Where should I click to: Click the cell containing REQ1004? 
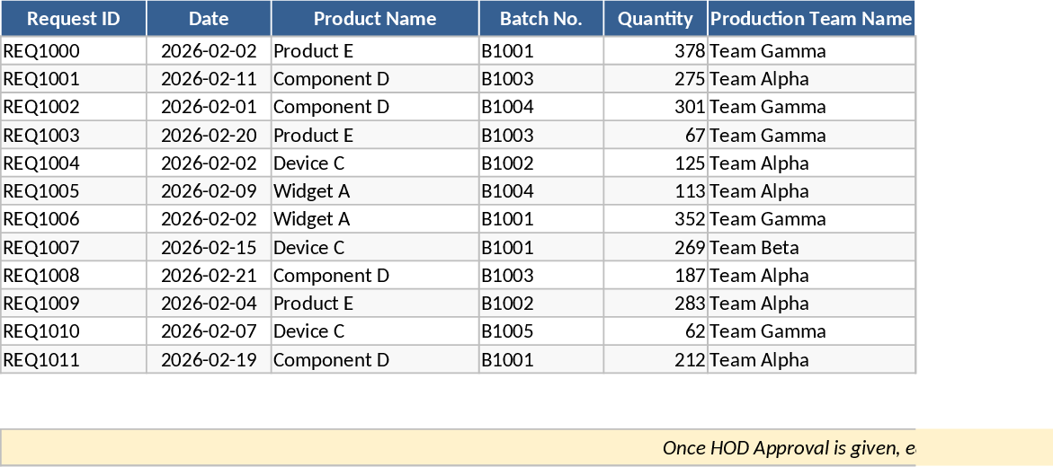(x=73, y=163)
